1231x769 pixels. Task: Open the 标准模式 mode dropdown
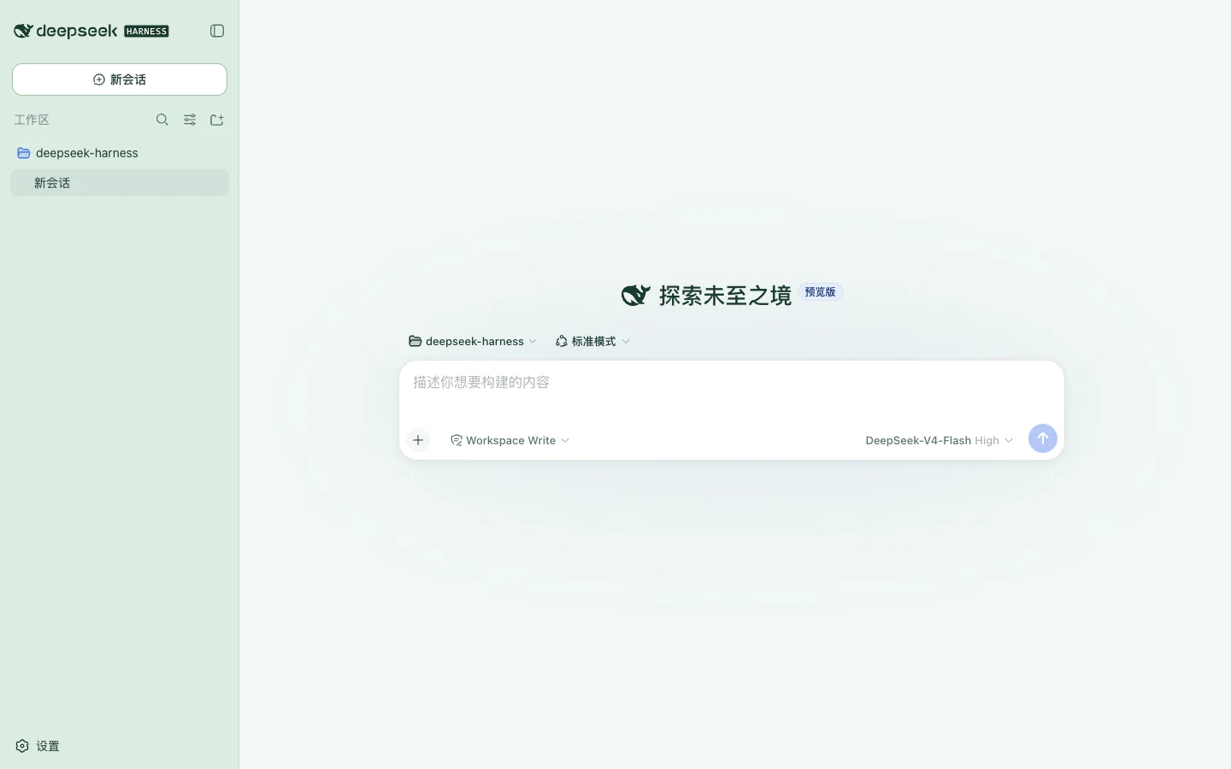(592, 341)
